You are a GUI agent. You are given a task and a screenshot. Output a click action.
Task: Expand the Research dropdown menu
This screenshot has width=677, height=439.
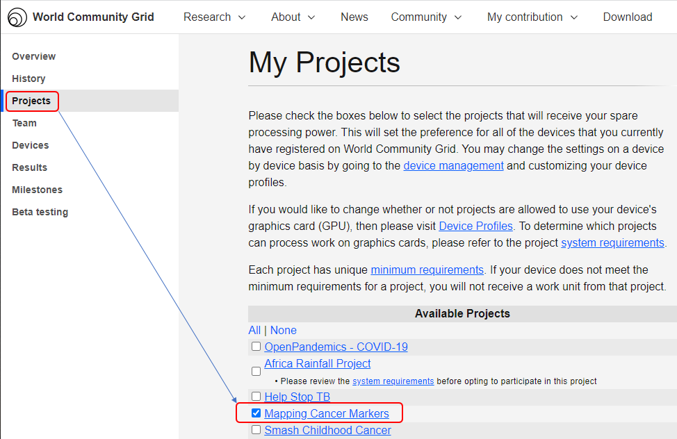pos(214,17)
